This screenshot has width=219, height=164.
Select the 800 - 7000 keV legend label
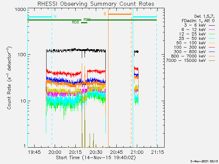coord(189,56)
